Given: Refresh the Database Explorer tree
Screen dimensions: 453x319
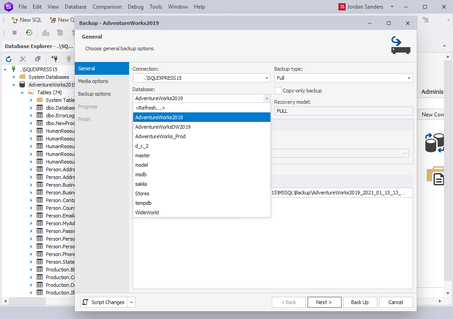Looking at the screenshot, I should pyautogui.click(x=8, y=59).
